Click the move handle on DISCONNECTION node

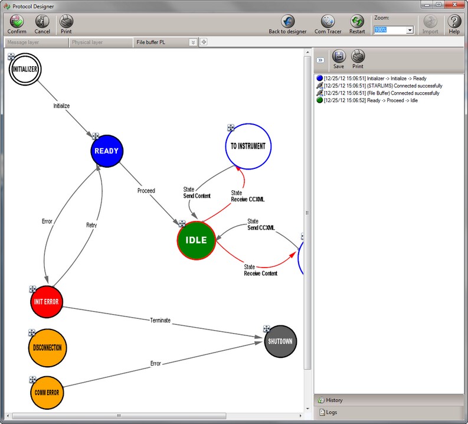pyautogui.click(x=32, y=332)
